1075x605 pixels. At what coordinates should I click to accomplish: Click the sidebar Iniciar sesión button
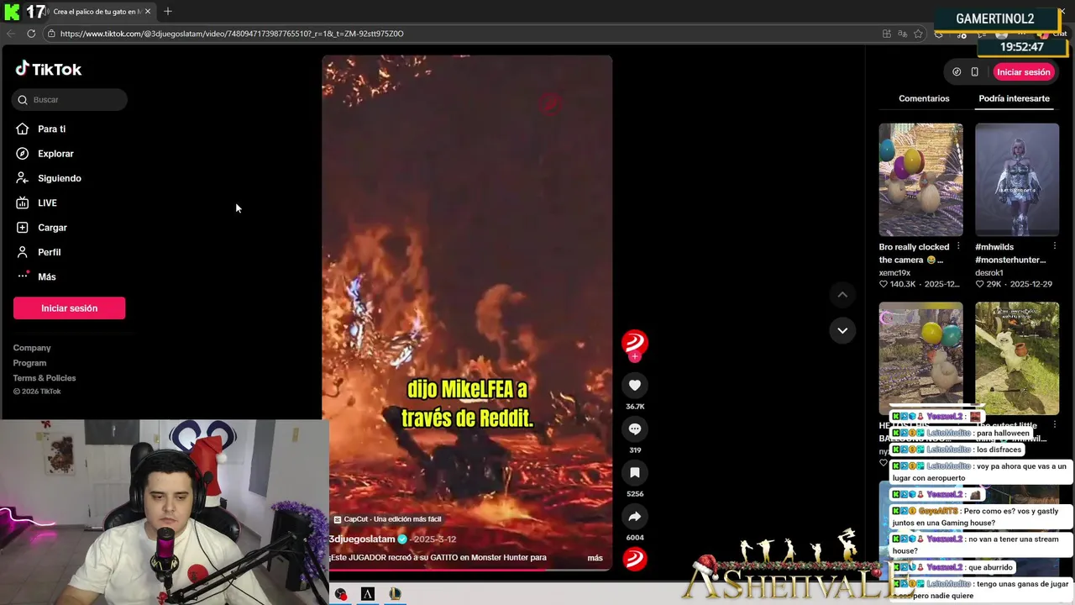tap(69, 308)
